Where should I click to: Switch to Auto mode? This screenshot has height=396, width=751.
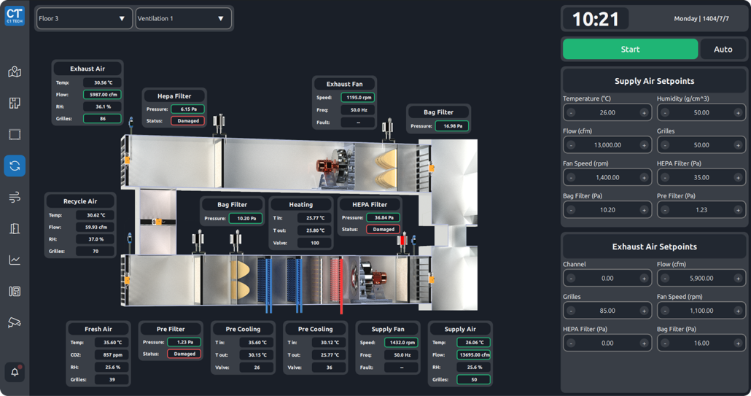click(723, 50)
